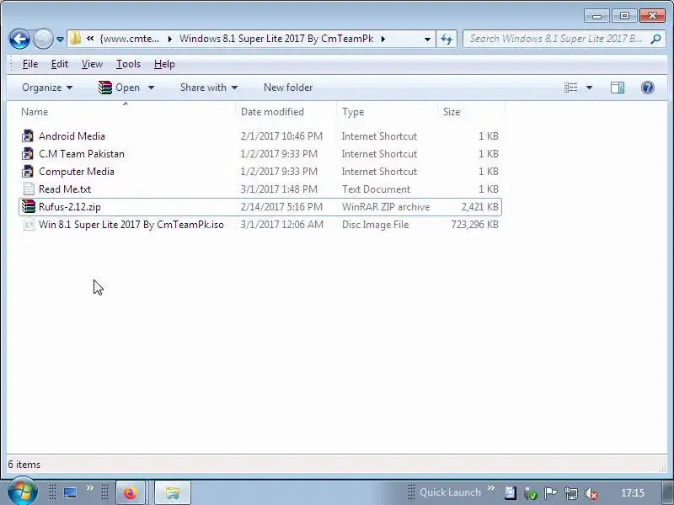Click the Forward navigation arrow button
674x505 pixels.
point(43,39)
